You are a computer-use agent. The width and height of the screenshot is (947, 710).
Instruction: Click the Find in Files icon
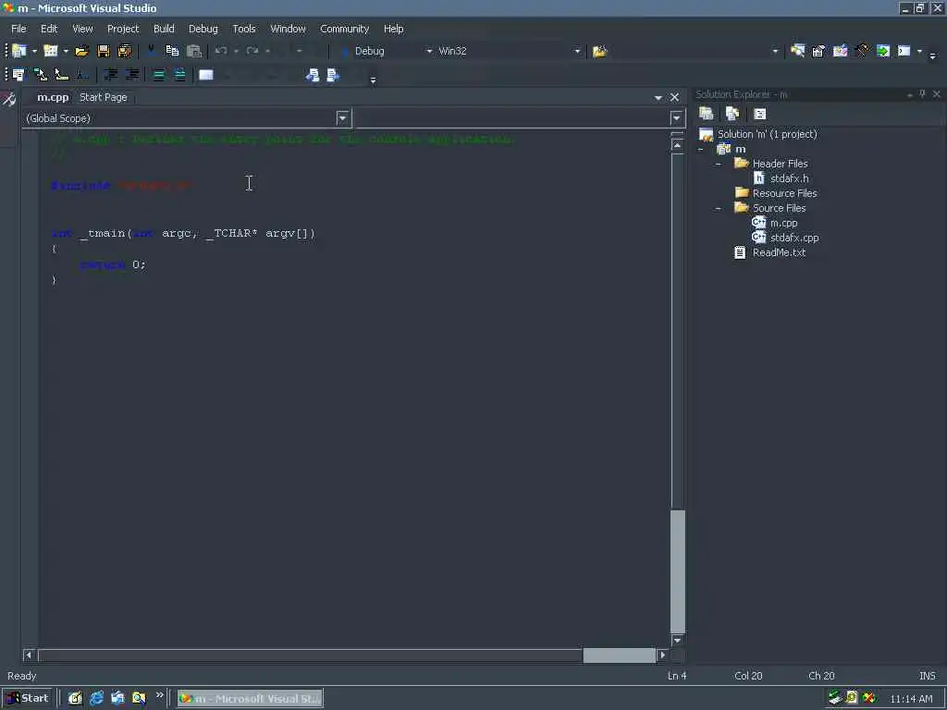[x=599, y=52]
